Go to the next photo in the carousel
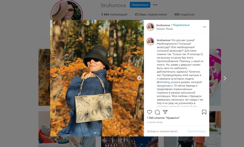 pyautogui.click(x=139, y=78)
